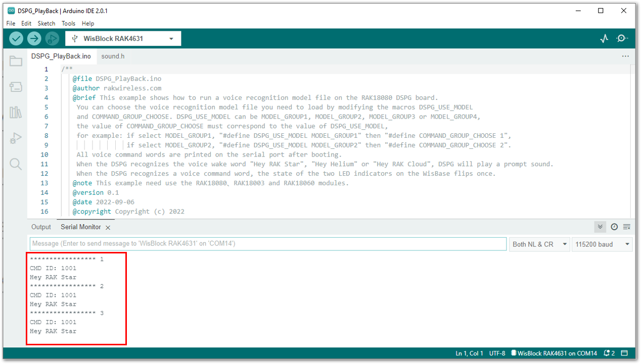The width and height of the screenshot is (641, 364).
Task: Open the Sketch menu
Action: 47,23
